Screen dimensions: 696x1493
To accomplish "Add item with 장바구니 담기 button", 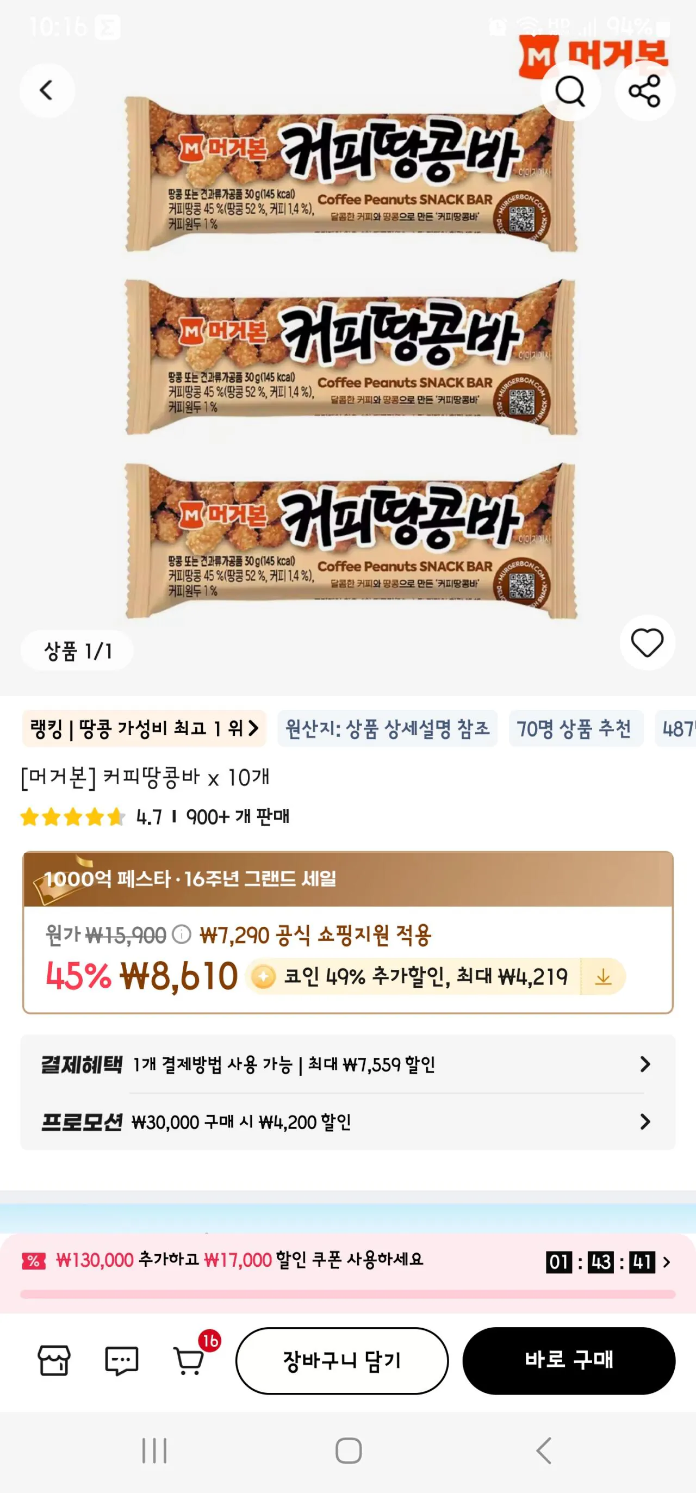I will pyautogui.click(x=342, y=1360).
